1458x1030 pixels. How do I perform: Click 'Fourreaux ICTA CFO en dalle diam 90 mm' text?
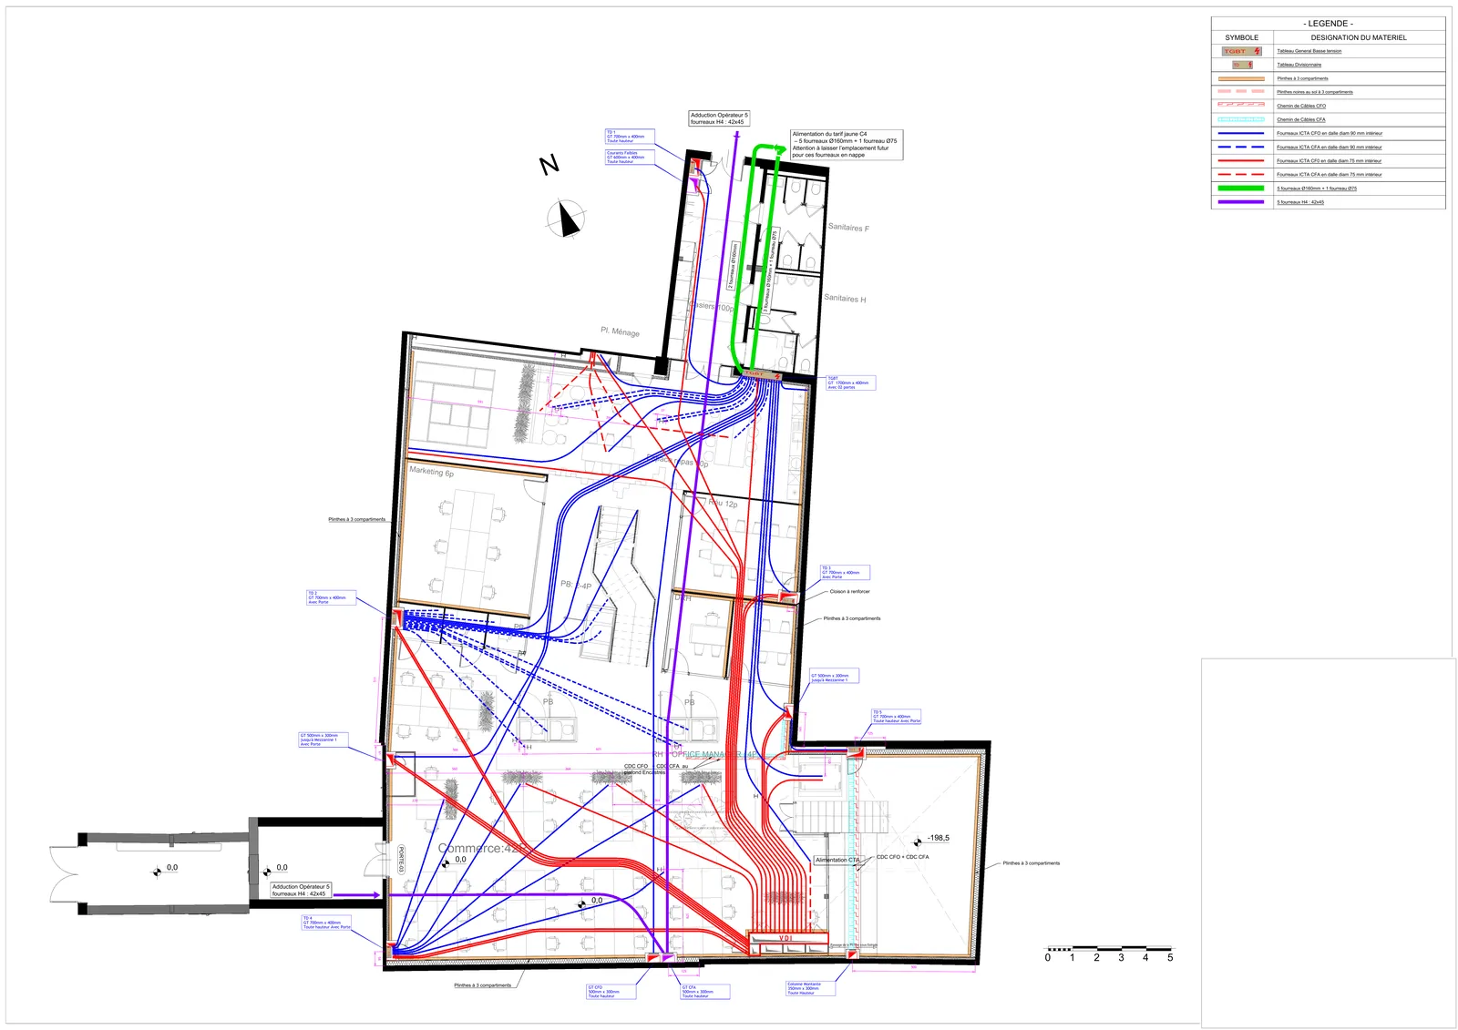(1330, 133)
